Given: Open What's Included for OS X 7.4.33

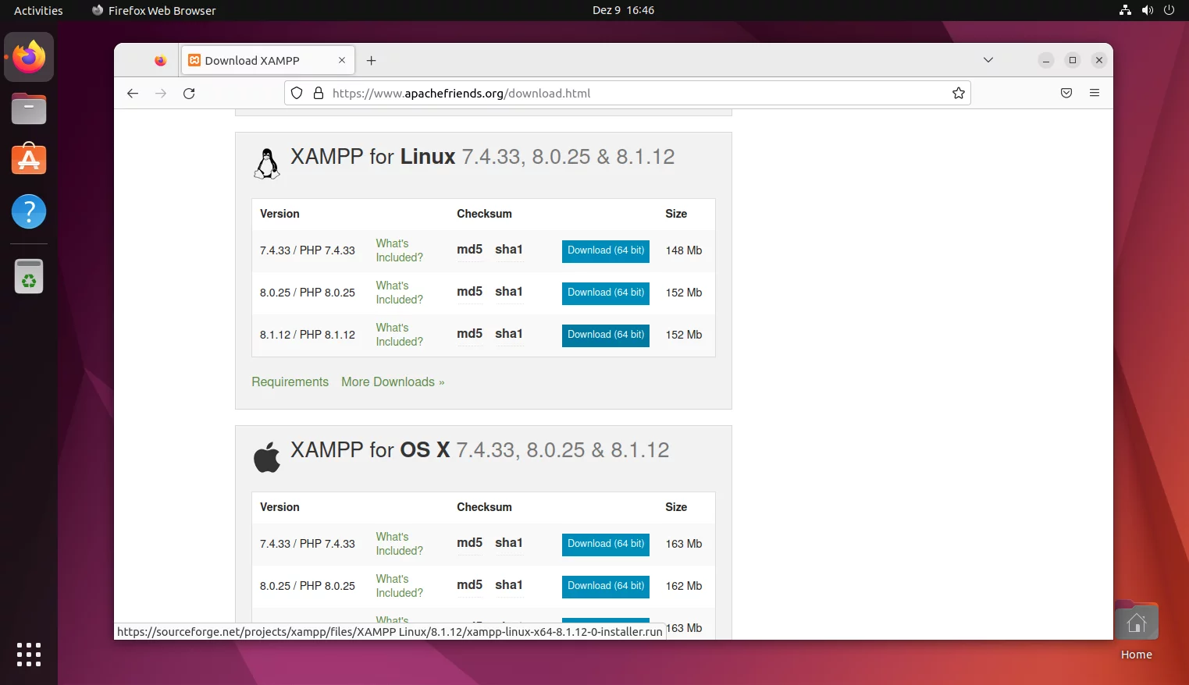Looking at the screenshot, I should pyautogui.click(x=399, y=544).
